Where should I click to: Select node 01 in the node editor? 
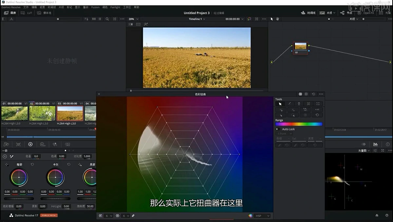pyautogui.click(x=301, y=48)
